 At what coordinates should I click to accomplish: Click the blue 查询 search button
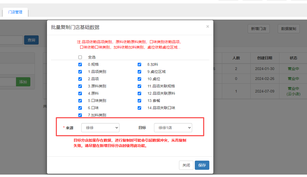tap(31, 40)
